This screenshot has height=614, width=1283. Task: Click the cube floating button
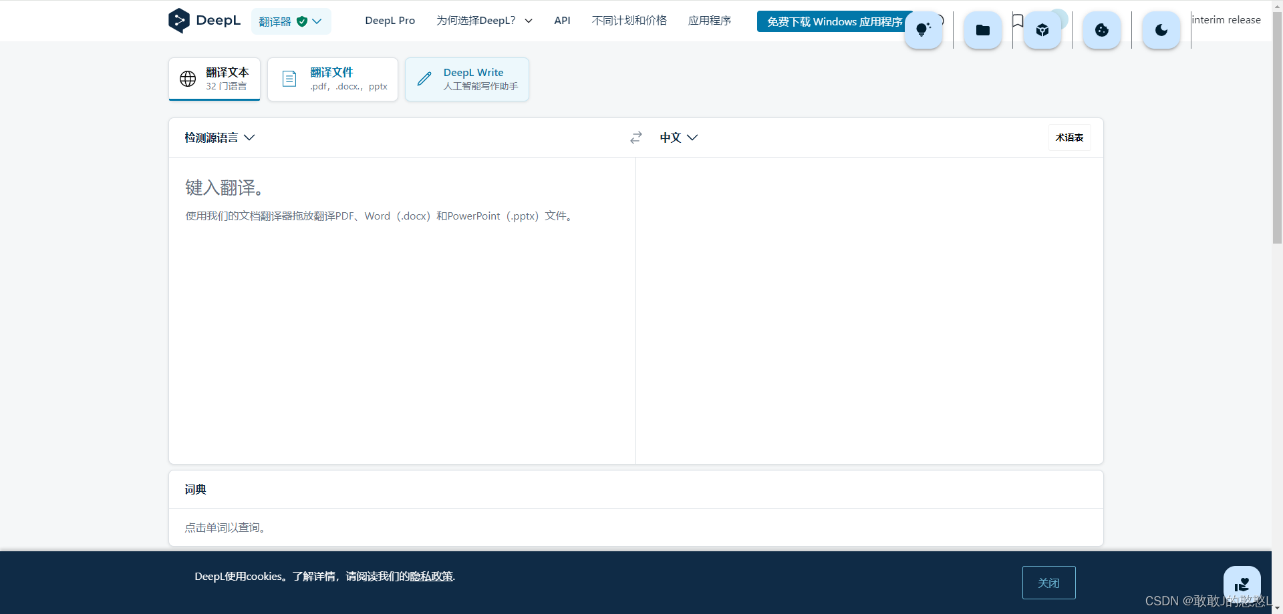pyautogui.click(x=1042, y=30)
